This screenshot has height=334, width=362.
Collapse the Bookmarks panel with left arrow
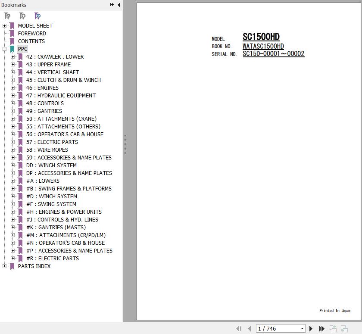click(x=119, y=5)
